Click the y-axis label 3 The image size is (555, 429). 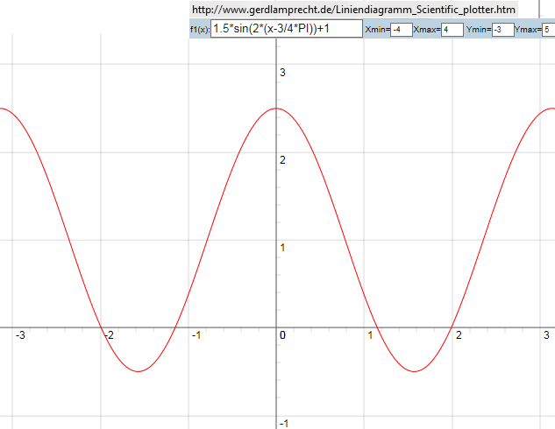coord(282,73)
